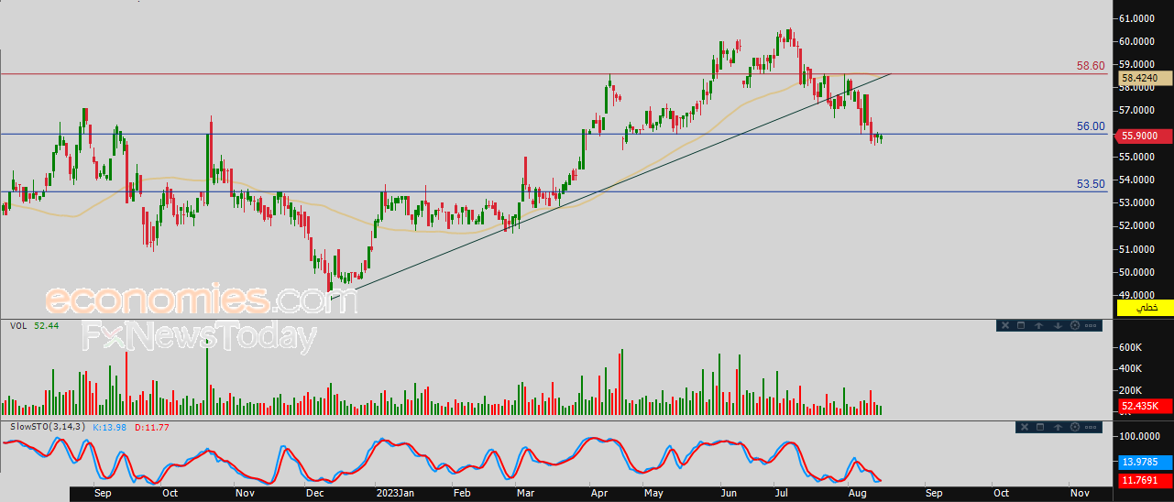Click the 52.44 volume value

click(47, 325)
